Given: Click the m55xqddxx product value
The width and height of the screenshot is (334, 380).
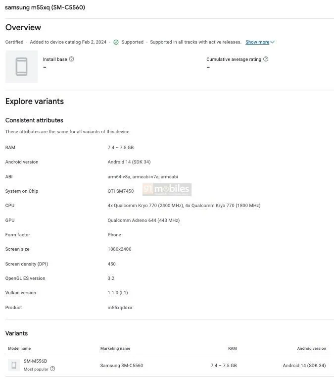Looking at the screenshot, I should click(x=120, y=308).
